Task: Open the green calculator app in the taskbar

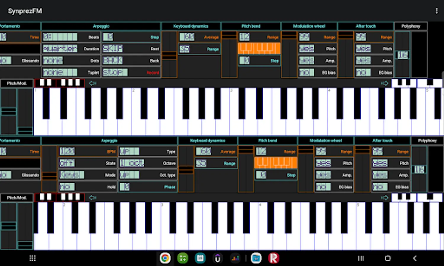Action: point(183,258)
